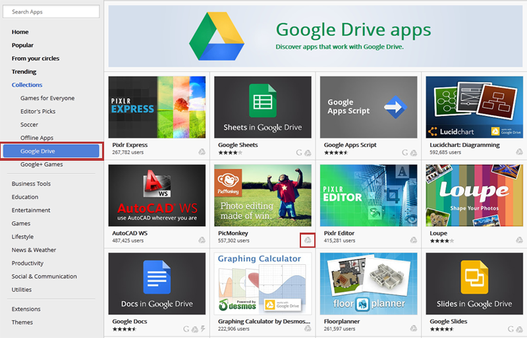Image resolution: width=527 pixels, height=338 pixels.
Task: Click the Google Drive logo in the banner
Action: pyautogui.click(x=216, y=37)
